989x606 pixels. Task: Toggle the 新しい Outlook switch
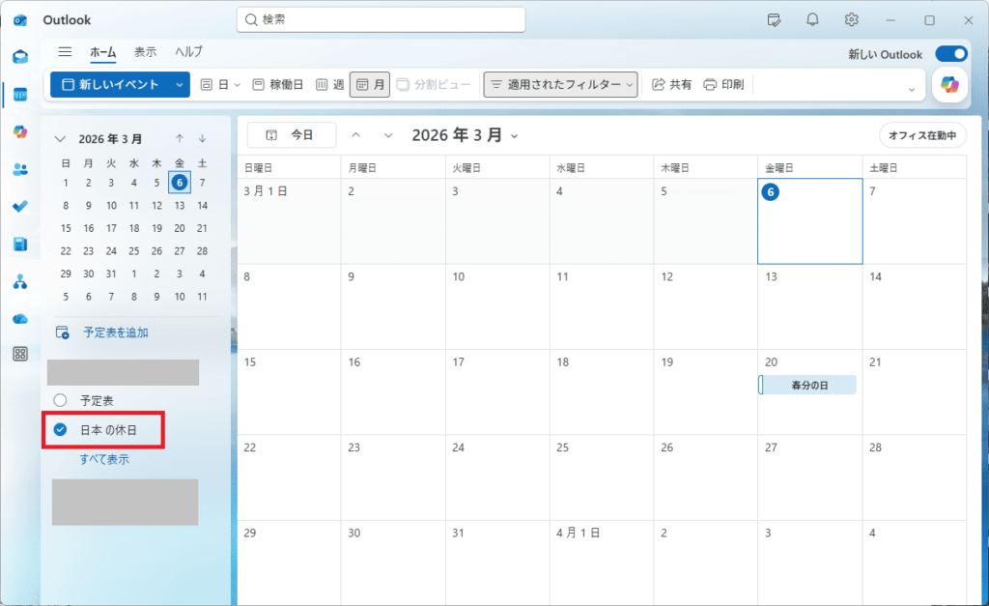(951, 54)
